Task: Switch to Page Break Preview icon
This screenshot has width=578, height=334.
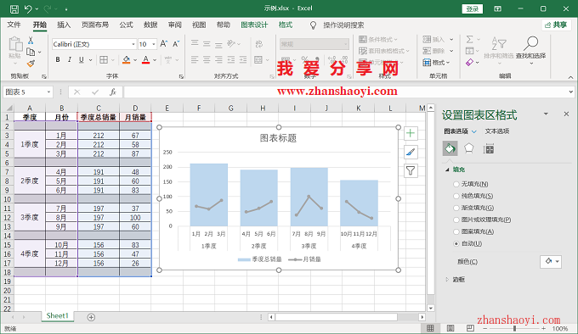Action: pyautogui.click(x=470, y=328)
